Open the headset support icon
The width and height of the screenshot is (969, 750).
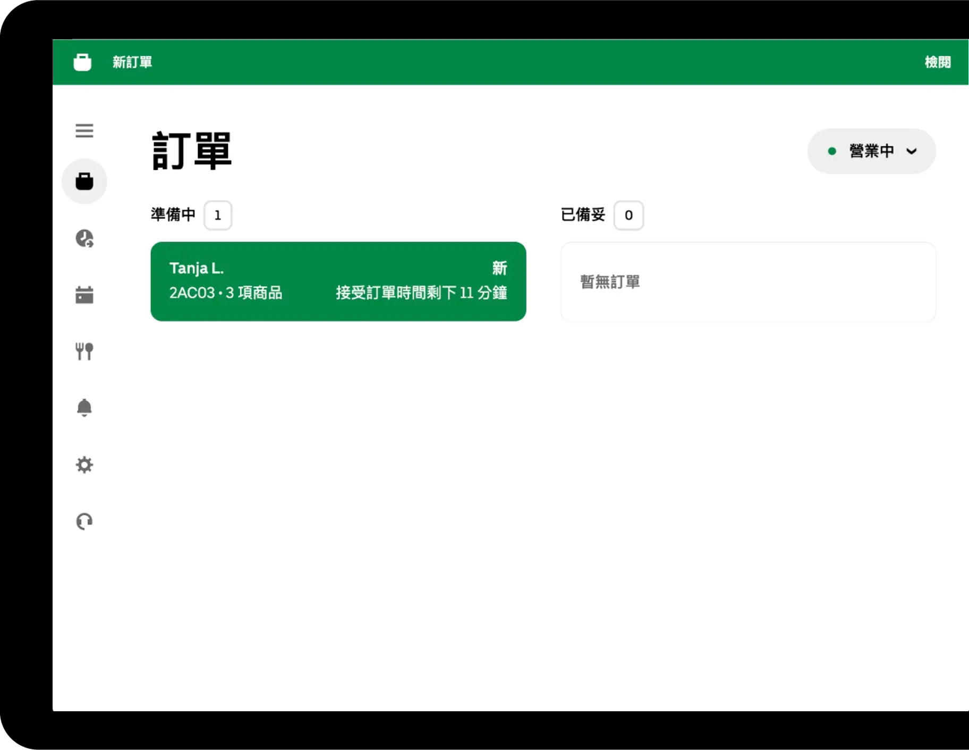(84, 521)
